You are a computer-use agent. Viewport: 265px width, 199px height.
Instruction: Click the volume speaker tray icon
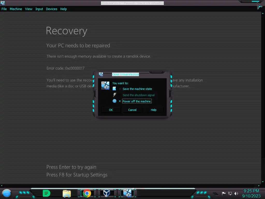pyautogui.click(x=236, y=193)
